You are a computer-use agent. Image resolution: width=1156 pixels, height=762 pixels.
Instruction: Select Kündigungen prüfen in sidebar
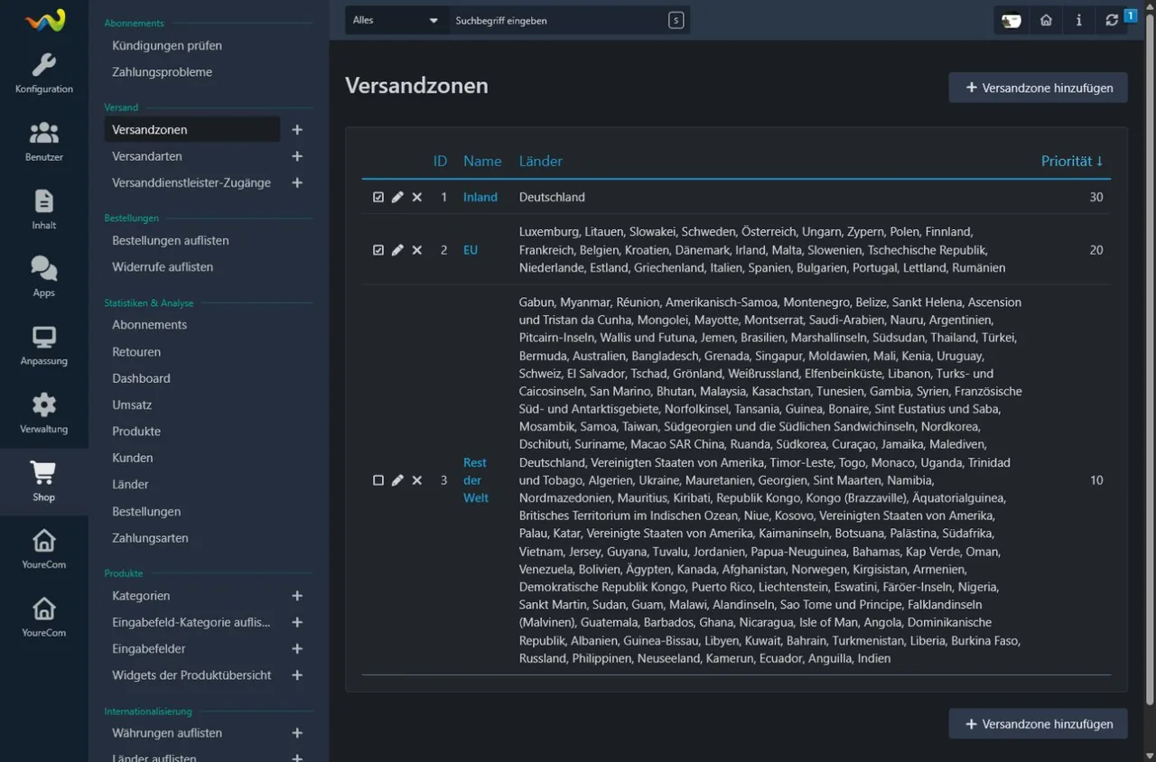click(x=167, y=45)
